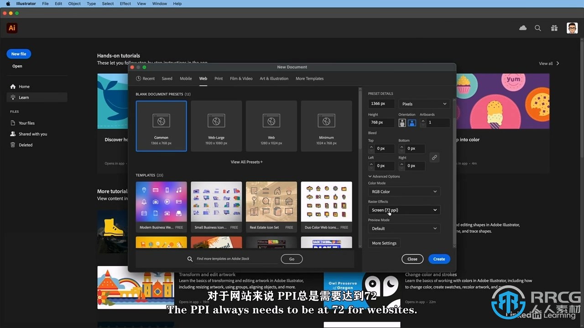This screenshot has width=584, height=328.
Task: Adjust the Top bleed stepper
Action: point(371,148)
